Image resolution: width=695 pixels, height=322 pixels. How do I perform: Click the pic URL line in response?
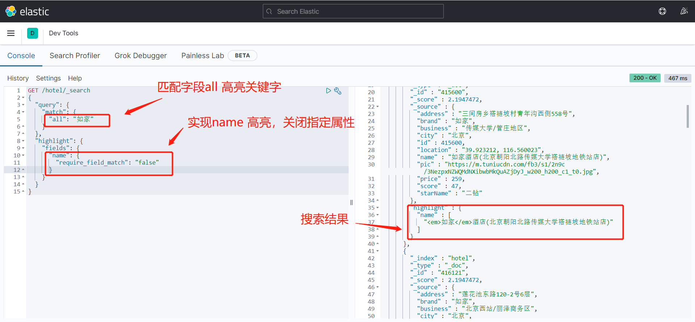click(x=508, y=168)
